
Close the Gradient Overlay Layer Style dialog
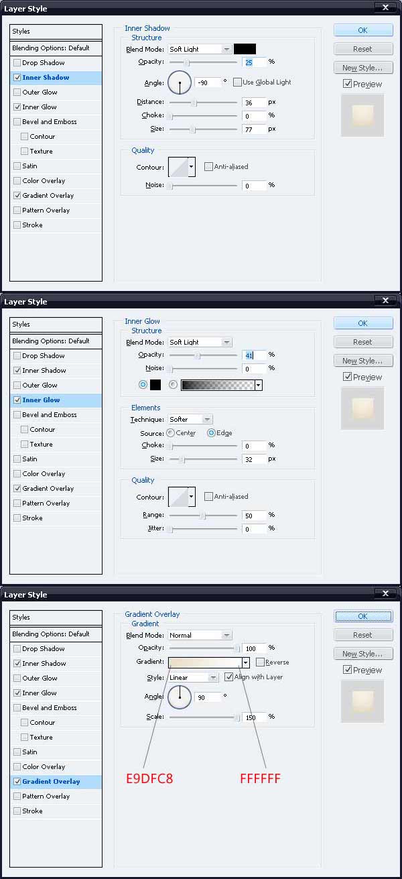point(385,594)
